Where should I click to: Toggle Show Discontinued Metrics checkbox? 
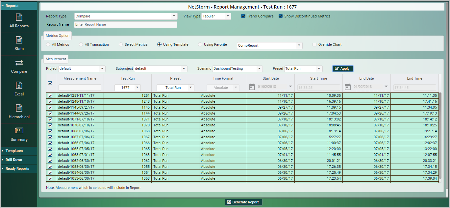tap(281, 16)
